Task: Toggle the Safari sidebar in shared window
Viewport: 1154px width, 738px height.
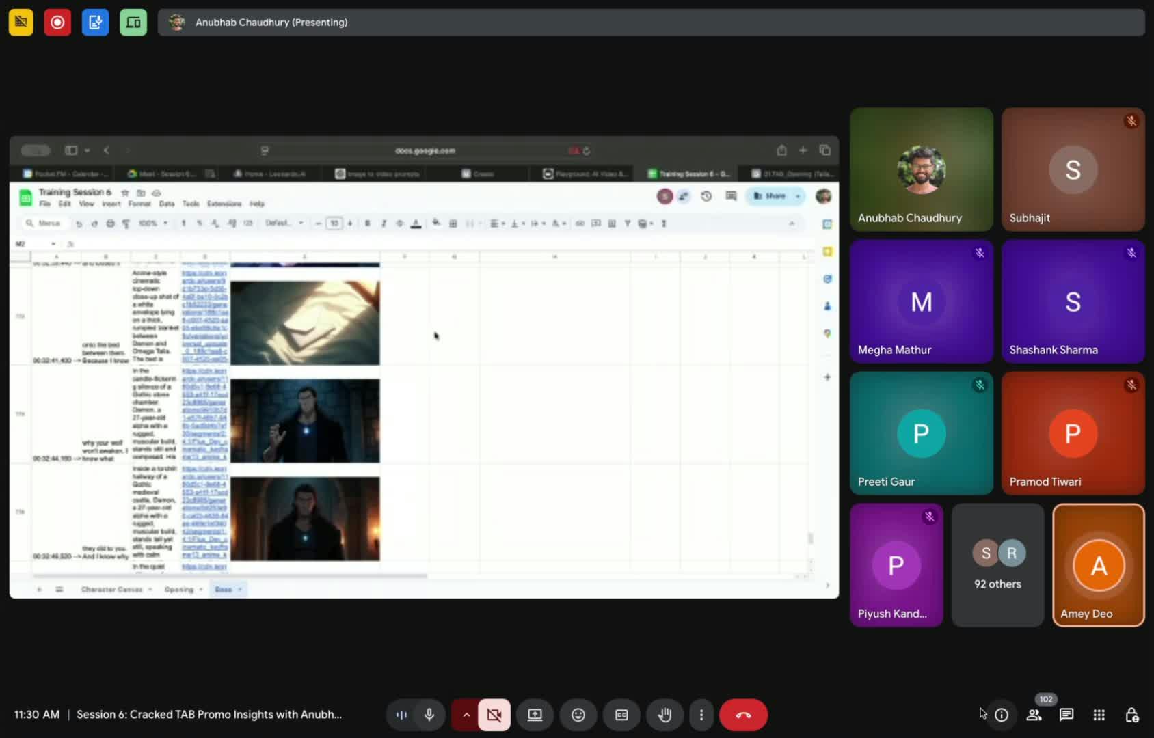Action: pyautogui.click(x=70, y=150)
